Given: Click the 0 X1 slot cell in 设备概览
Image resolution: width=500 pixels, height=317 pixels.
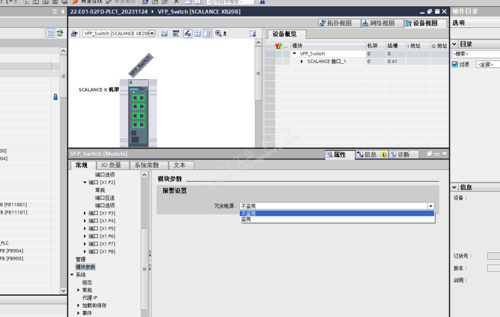Looking at the screenshot, I should click(x=396, y=62).
